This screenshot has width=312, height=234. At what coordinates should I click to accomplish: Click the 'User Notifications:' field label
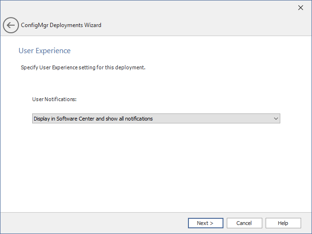point(54,99)
